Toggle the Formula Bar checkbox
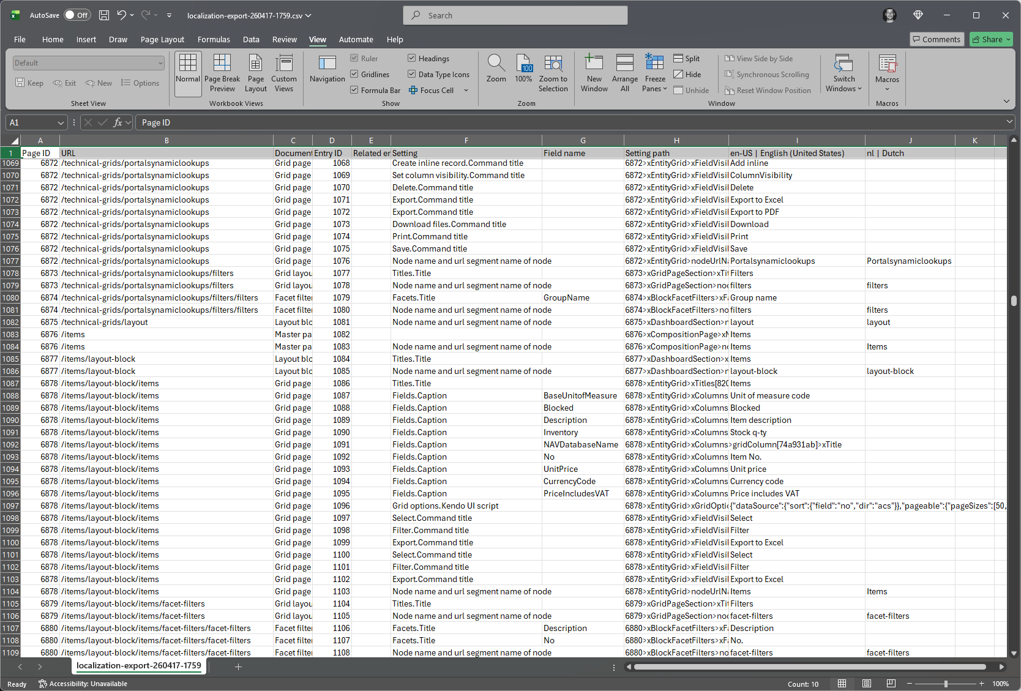This screenshot has height=691, width=1021. [x=354, y=90]
